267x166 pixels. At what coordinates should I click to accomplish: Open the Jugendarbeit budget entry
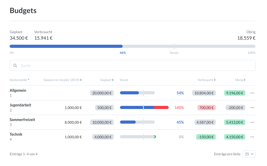click(x=20, y=105)
